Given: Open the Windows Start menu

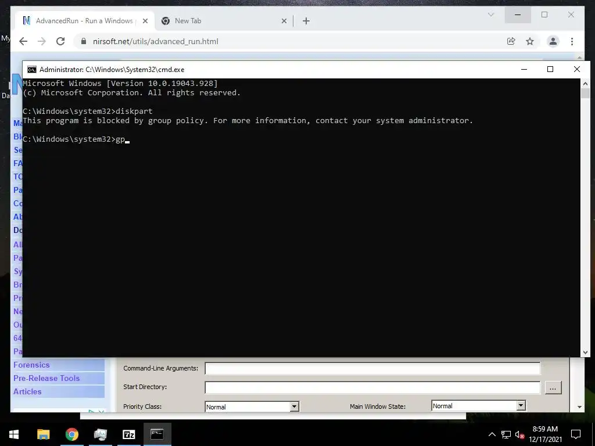Looking at the screenshot, I should pyautogui.click(x=14, y=434).
